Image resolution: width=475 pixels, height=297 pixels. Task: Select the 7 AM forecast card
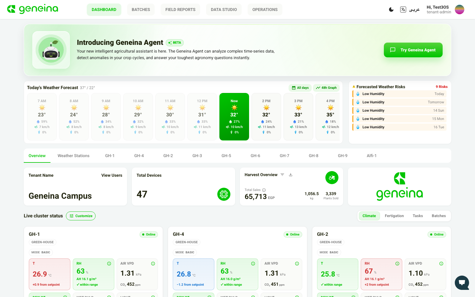(x=42, y=116)
